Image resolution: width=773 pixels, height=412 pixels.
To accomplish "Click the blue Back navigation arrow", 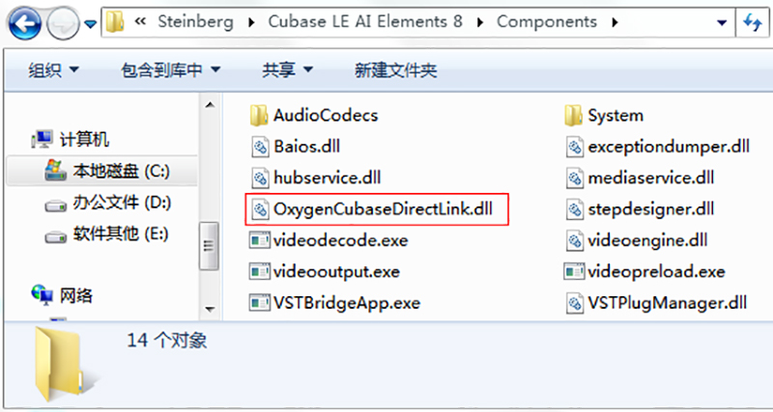I will [25, 23].
